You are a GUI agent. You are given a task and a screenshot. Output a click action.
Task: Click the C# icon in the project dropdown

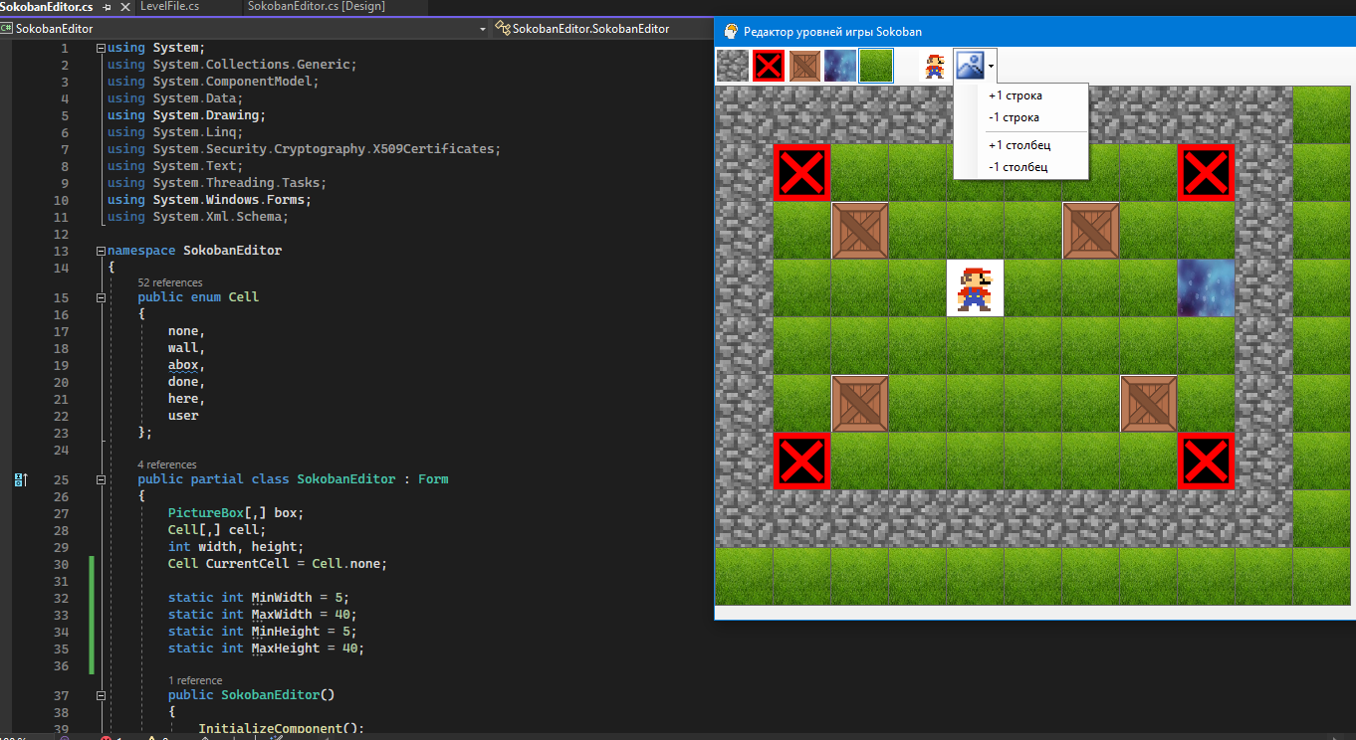(x=7, y=29)
